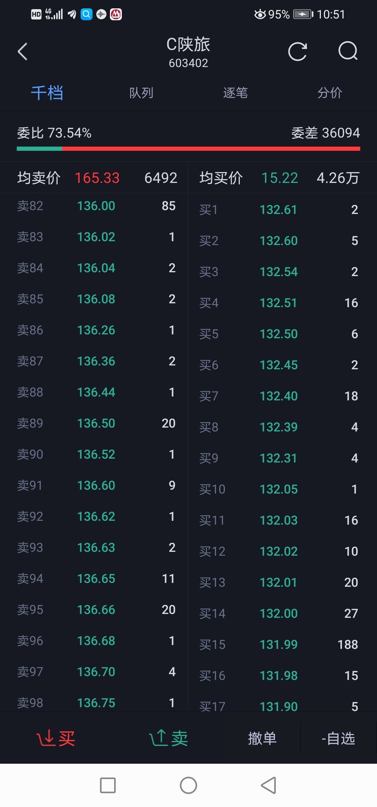Open the stock search magnifier
This screenshot has width=377, height=807.
(x=348, y=52)
